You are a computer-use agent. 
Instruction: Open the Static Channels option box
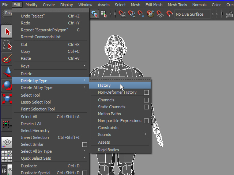[146, 107]
